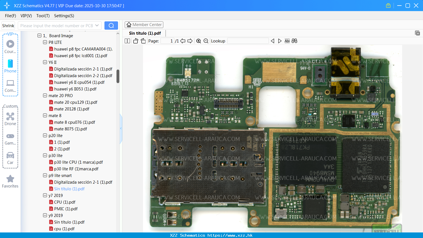This screenshot has width=423, height=238.
Task: Click the page number field
Action: tap(167, 41)
